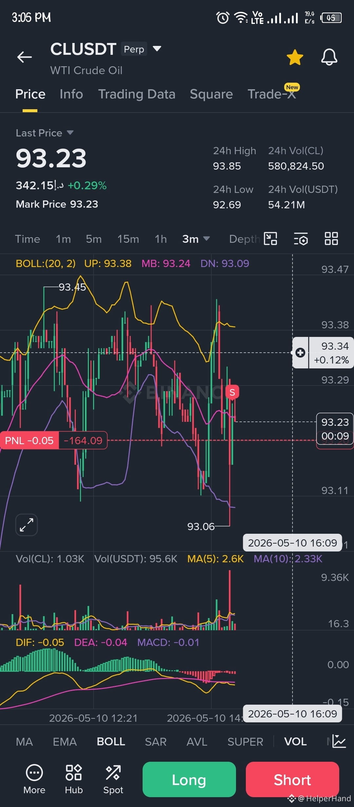Screen dimensions: 354x807
Task: Tap the battery status bar indicator
Action: coord(331,17)
